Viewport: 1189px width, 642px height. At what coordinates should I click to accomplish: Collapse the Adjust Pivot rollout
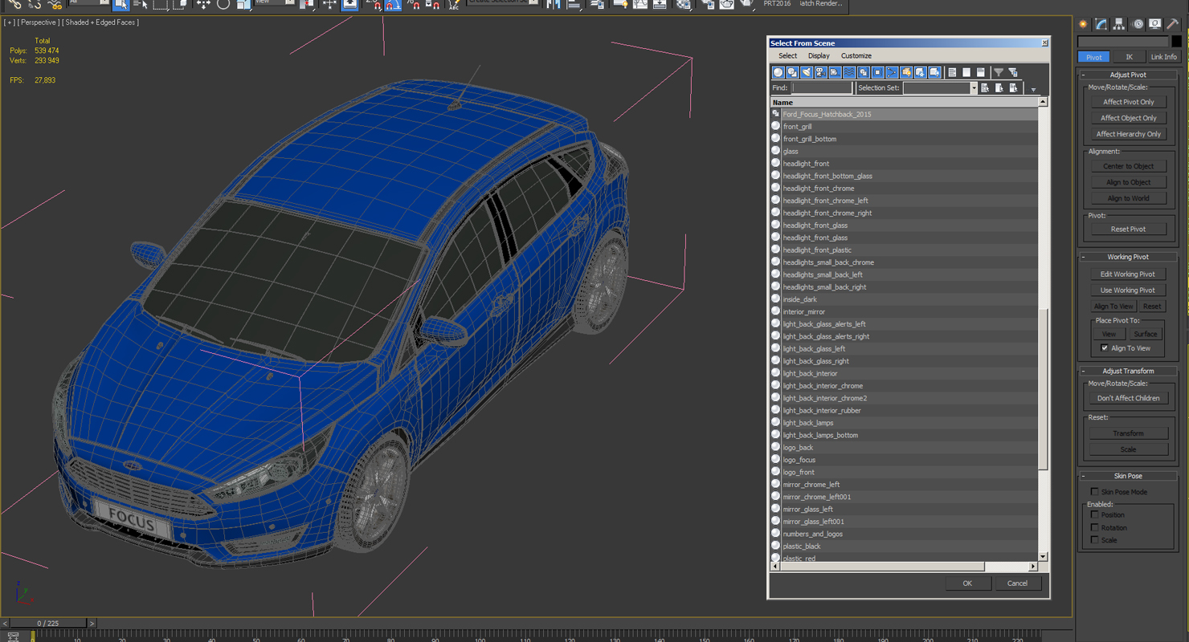click(1128, 75)
